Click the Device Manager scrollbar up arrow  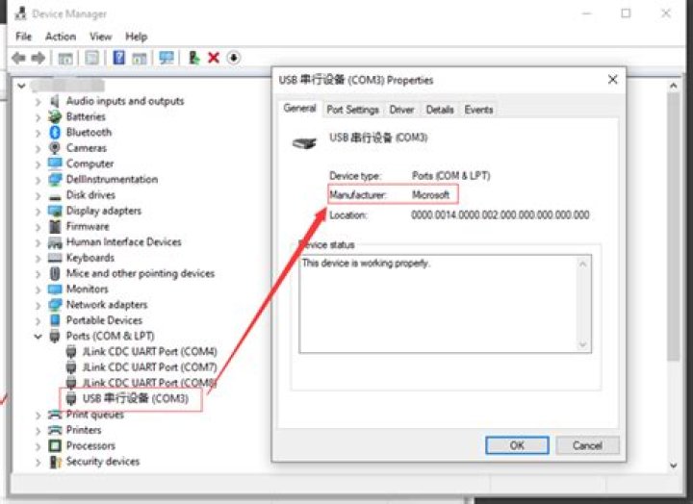[x=674, y=86]
